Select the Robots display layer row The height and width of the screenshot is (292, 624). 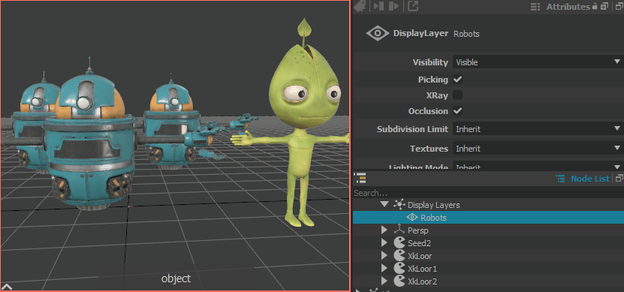pos(488,218)
